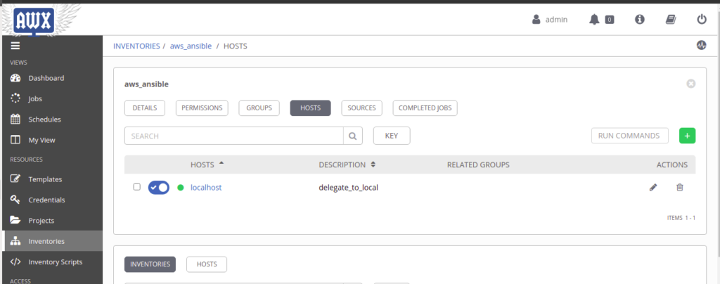Add a new host with plus button
The height and width of the screenshot is (284, 720).
pyautogui.click(x=687, y=136)
